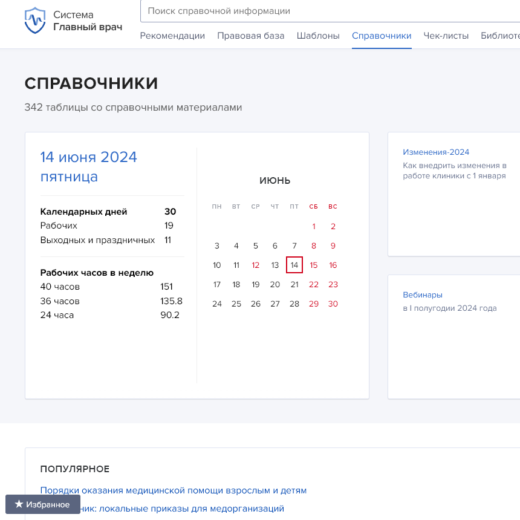Screen dimensions: 520x520
Task: Click date 2 in June calendar
Action: coord(333,227)
